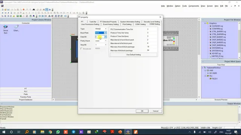The image size is (241, 135).
Task: Click the PLC Communication Time Out value field
Action: tap(151, 29)
